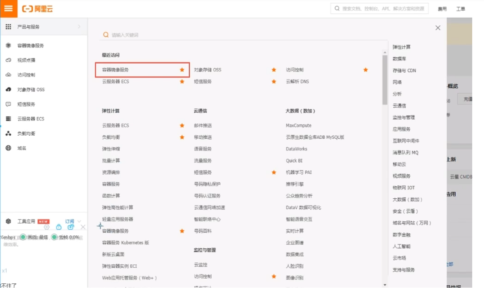Open 函数计算 under 弹性计算

(x=111, y=196)
